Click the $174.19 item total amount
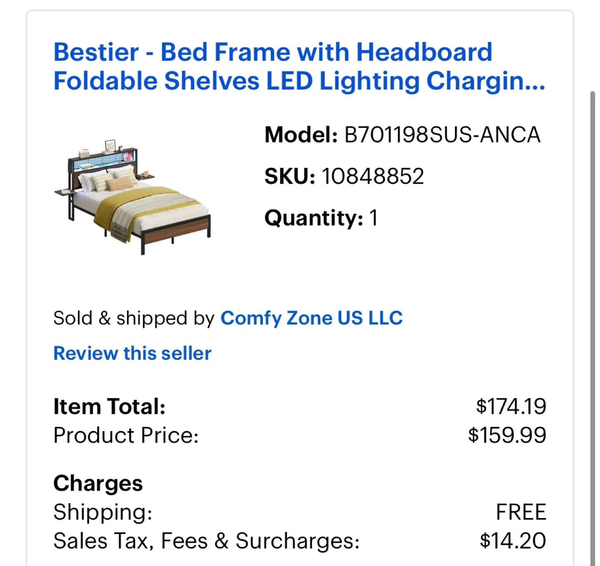 pos(510,406)
